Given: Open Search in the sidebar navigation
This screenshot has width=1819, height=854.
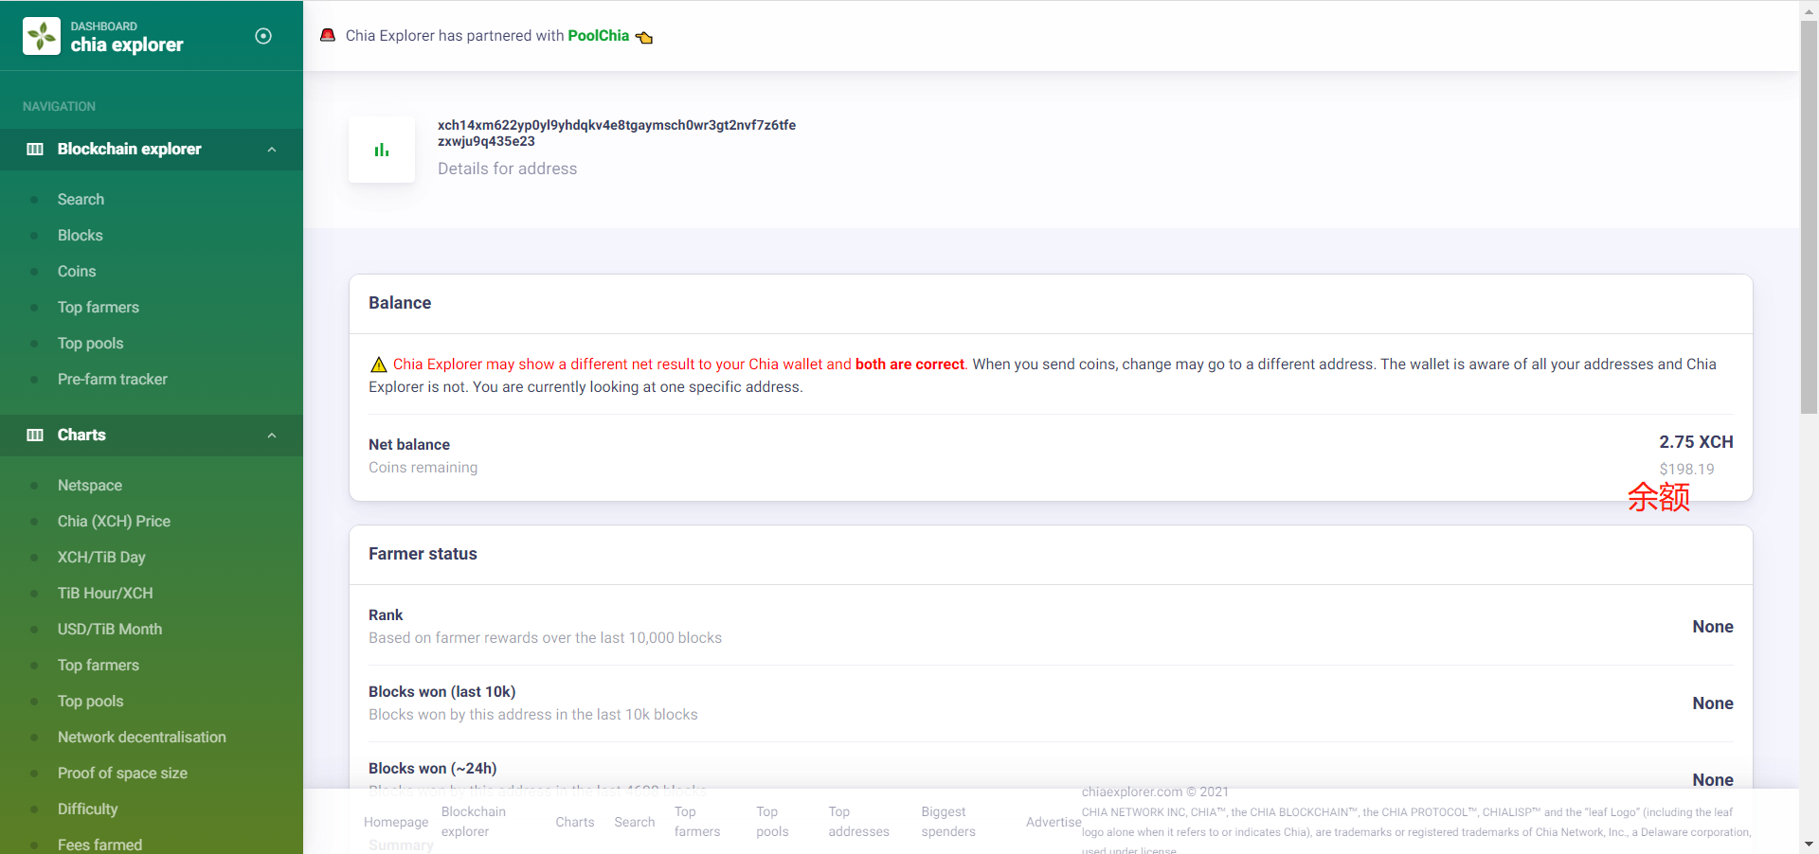Looking at the screenshot, I should tap(81, 200).
